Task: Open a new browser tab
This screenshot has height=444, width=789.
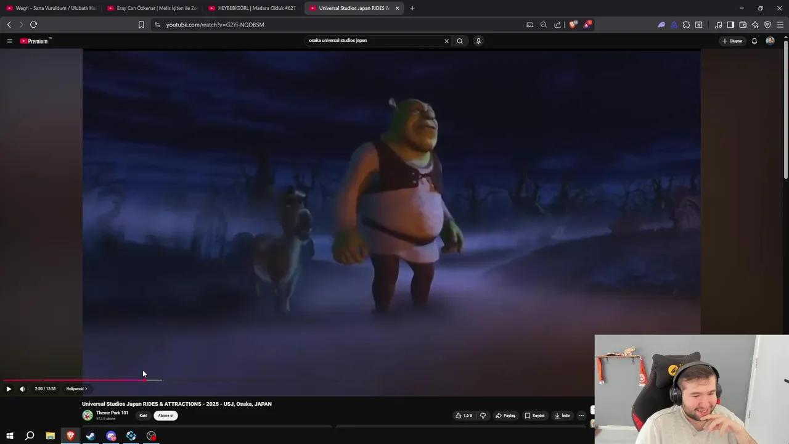Action: tap(412, 8)
